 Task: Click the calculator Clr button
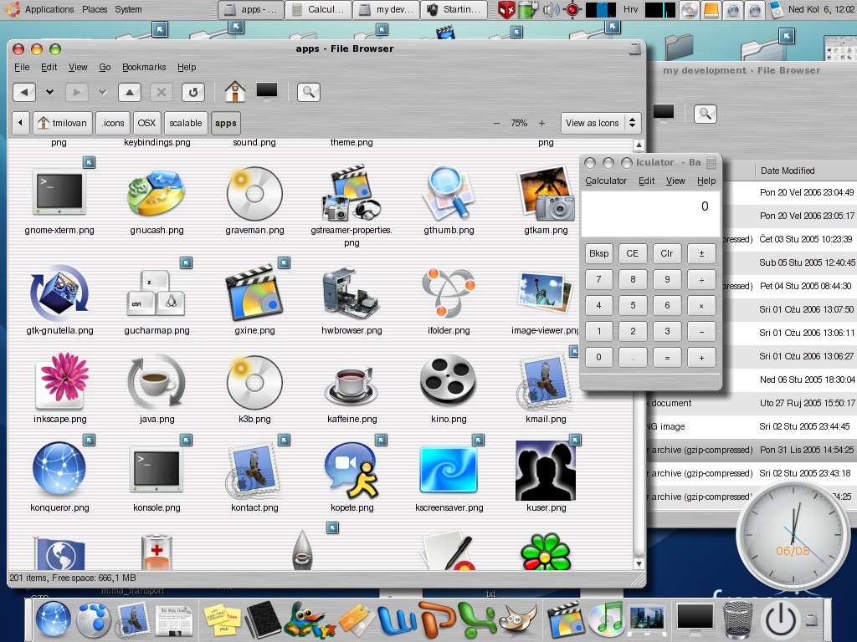click(667, 253)
